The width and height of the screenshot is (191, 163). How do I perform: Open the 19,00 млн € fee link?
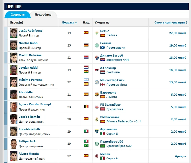click(178, 46)
